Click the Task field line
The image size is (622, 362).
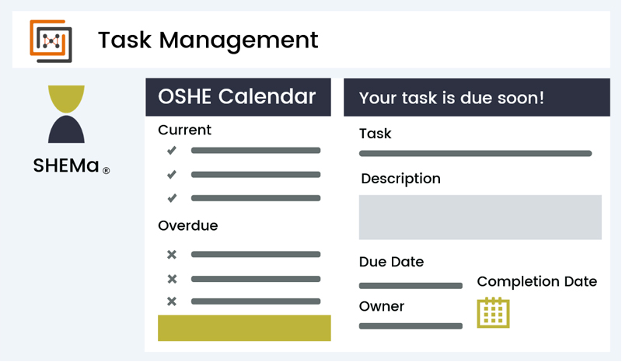point(475,154)
